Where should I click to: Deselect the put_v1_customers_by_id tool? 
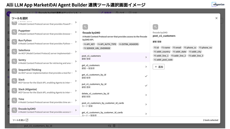(x=146, y=85)
